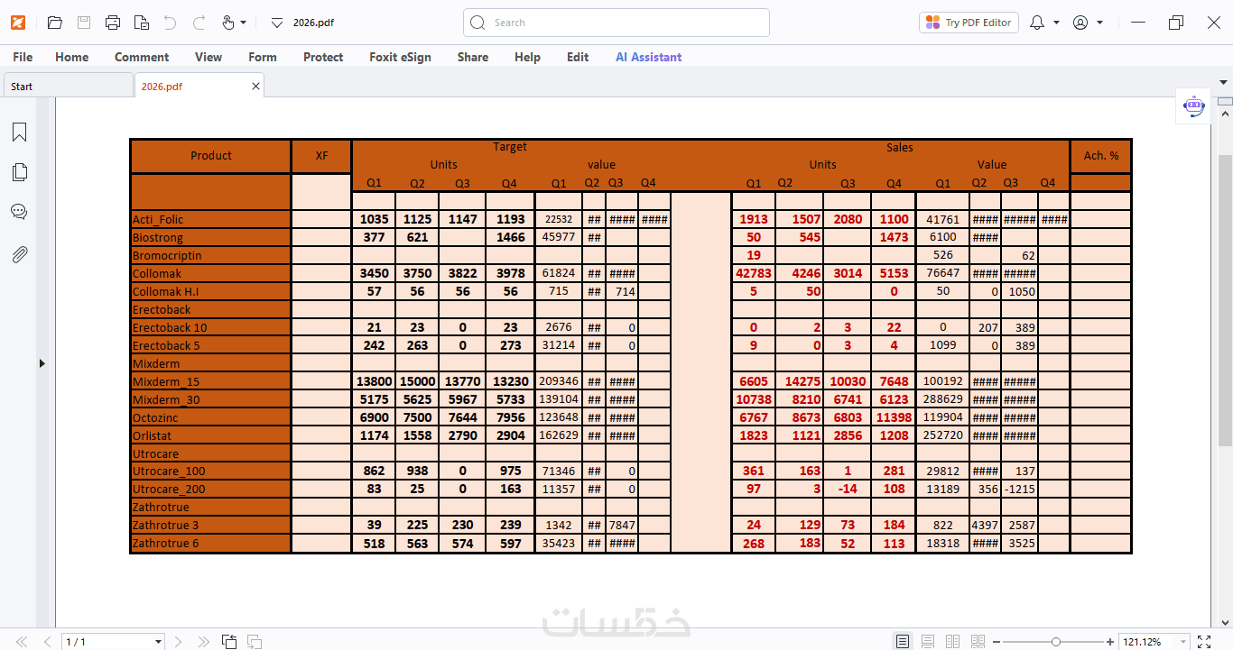Viewport: 1233px width, 650px height.
Task: Open the user account icon
Action: point(1080,23)
